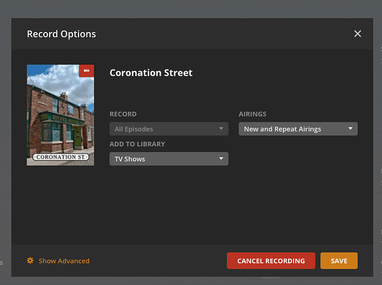Click the red recording badge on poster
Image resolution: width=382 pixels, height=285 pixels.
87,71
